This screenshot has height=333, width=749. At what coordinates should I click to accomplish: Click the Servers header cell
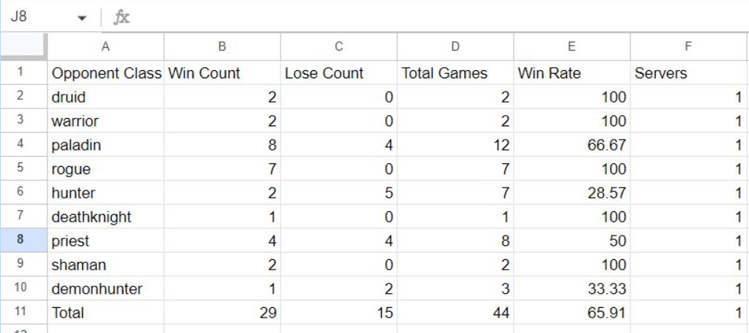(x=689, y=73)
